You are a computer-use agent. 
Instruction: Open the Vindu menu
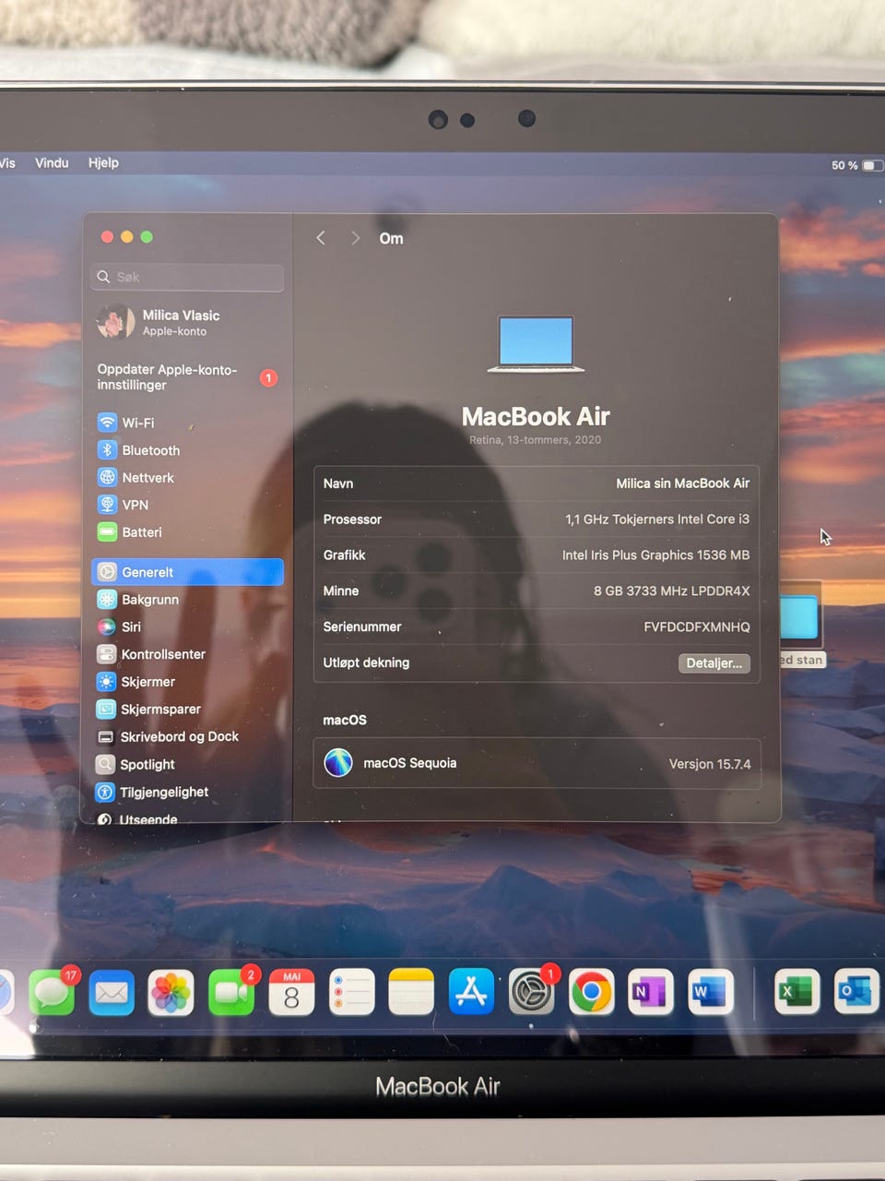[52, 162]
